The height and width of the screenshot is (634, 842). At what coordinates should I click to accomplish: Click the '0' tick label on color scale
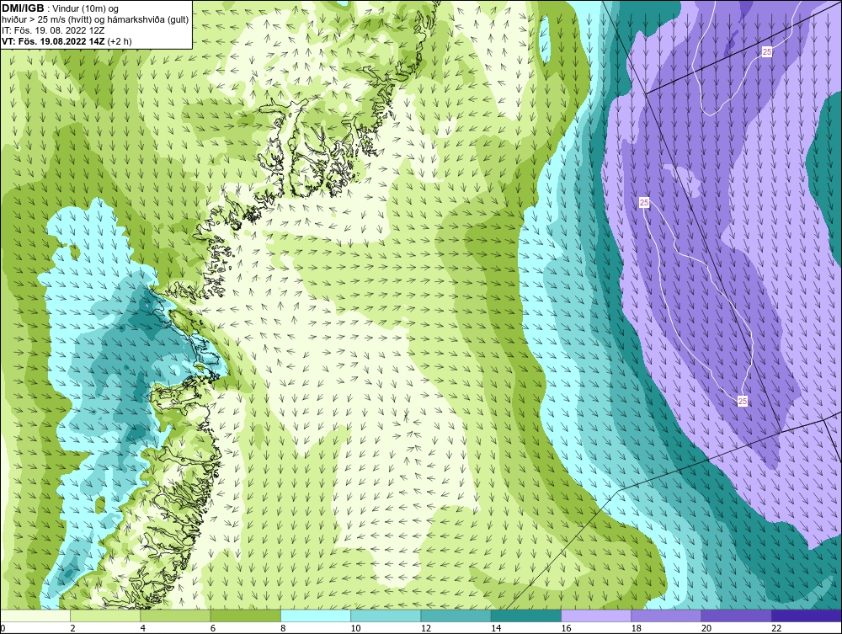[3, 629]
